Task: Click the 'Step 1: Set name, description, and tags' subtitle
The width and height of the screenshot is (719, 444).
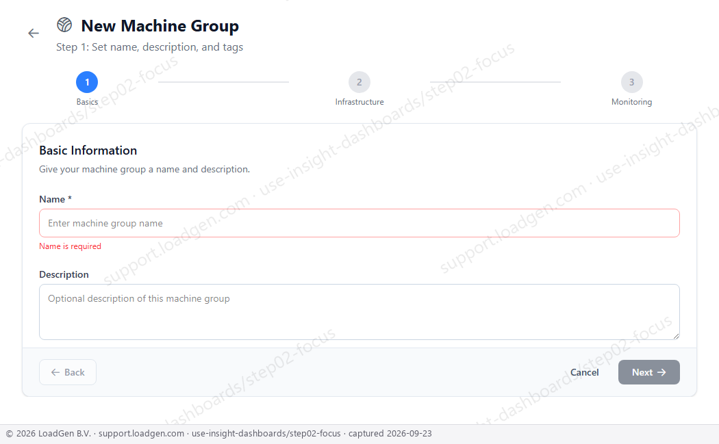Action: (149, 47)
